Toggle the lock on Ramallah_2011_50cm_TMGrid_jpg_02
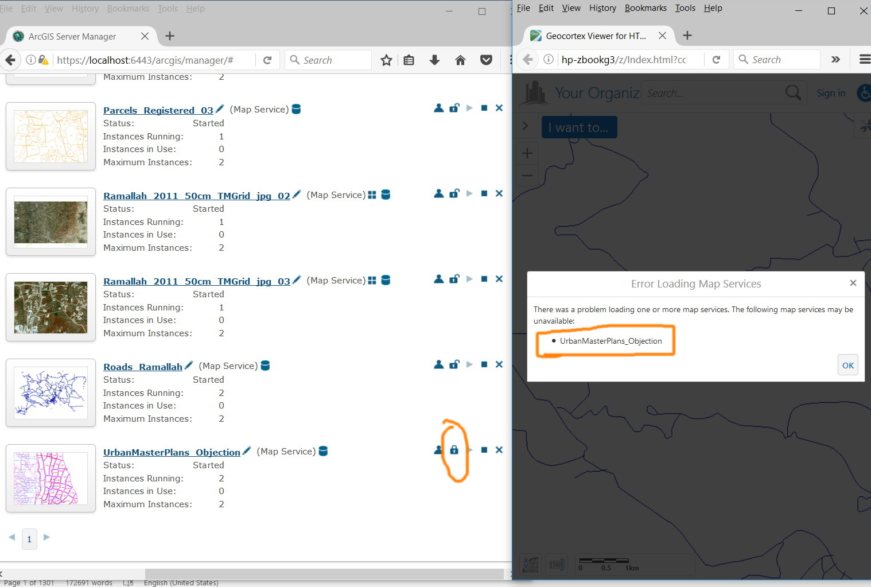871x587 pixels. pos(454,193)
